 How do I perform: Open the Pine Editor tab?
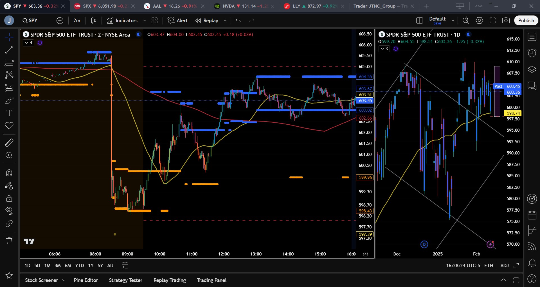86,280
